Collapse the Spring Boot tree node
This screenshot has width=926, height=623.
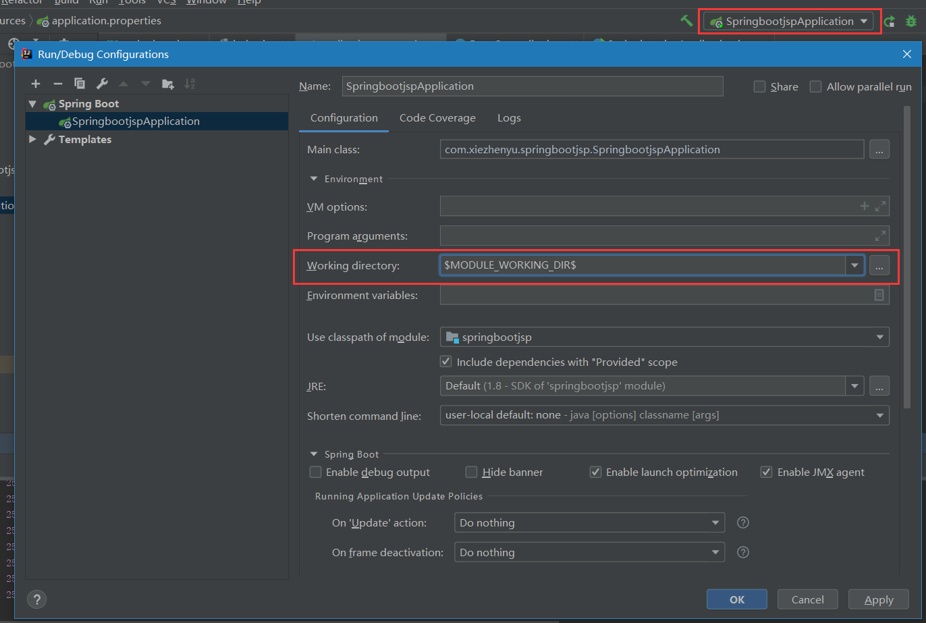(32, 104)
